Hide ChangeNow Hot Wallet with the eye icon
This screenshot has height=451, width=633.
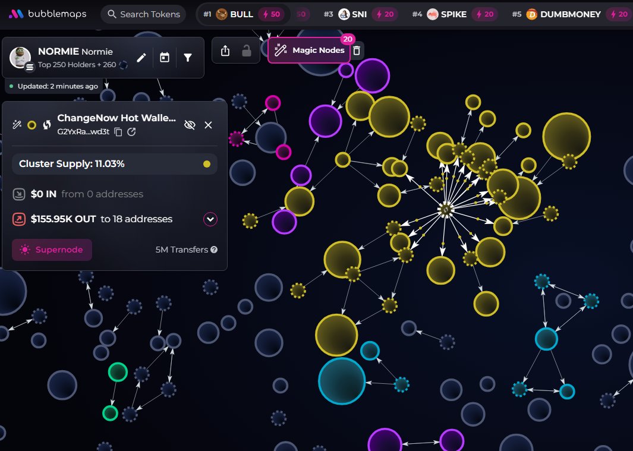point(190,125)
